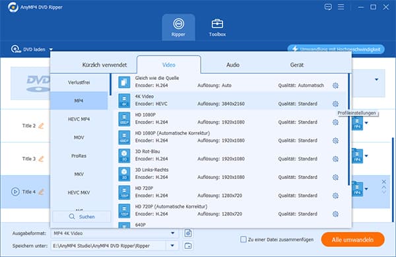396x257 pixels.
Task: Open profile settings gear for 4K Video
Action: [335, 104]
